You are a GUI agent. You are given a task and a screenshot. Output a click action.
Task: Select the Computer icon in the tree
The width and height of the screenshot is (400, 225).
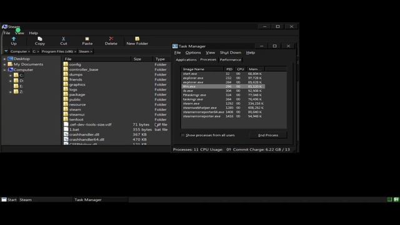tap(10, 69)
